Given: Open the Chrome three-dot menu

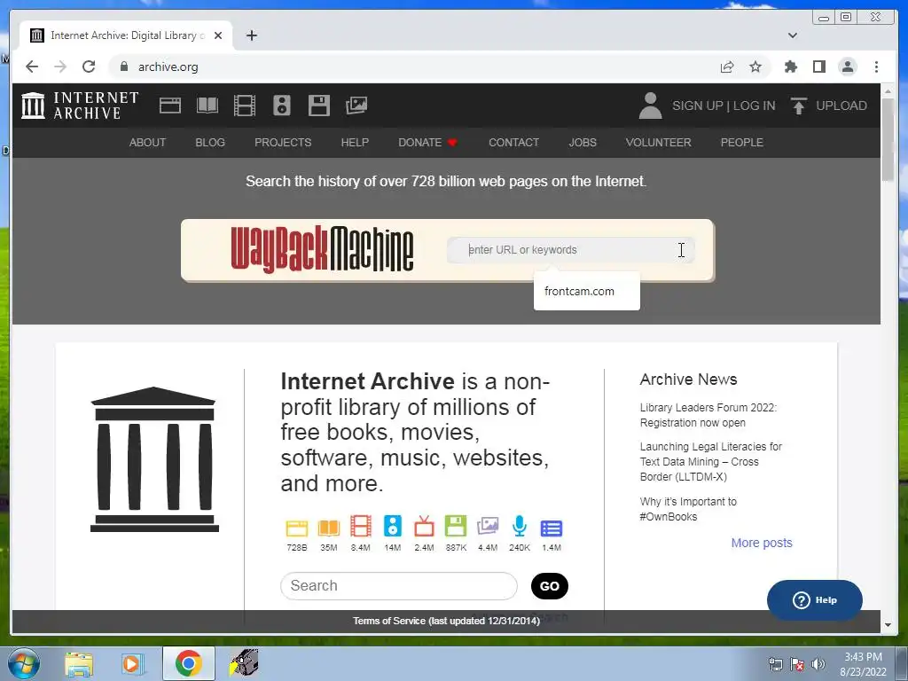Looking at the screenshot, I should [876, 67].
